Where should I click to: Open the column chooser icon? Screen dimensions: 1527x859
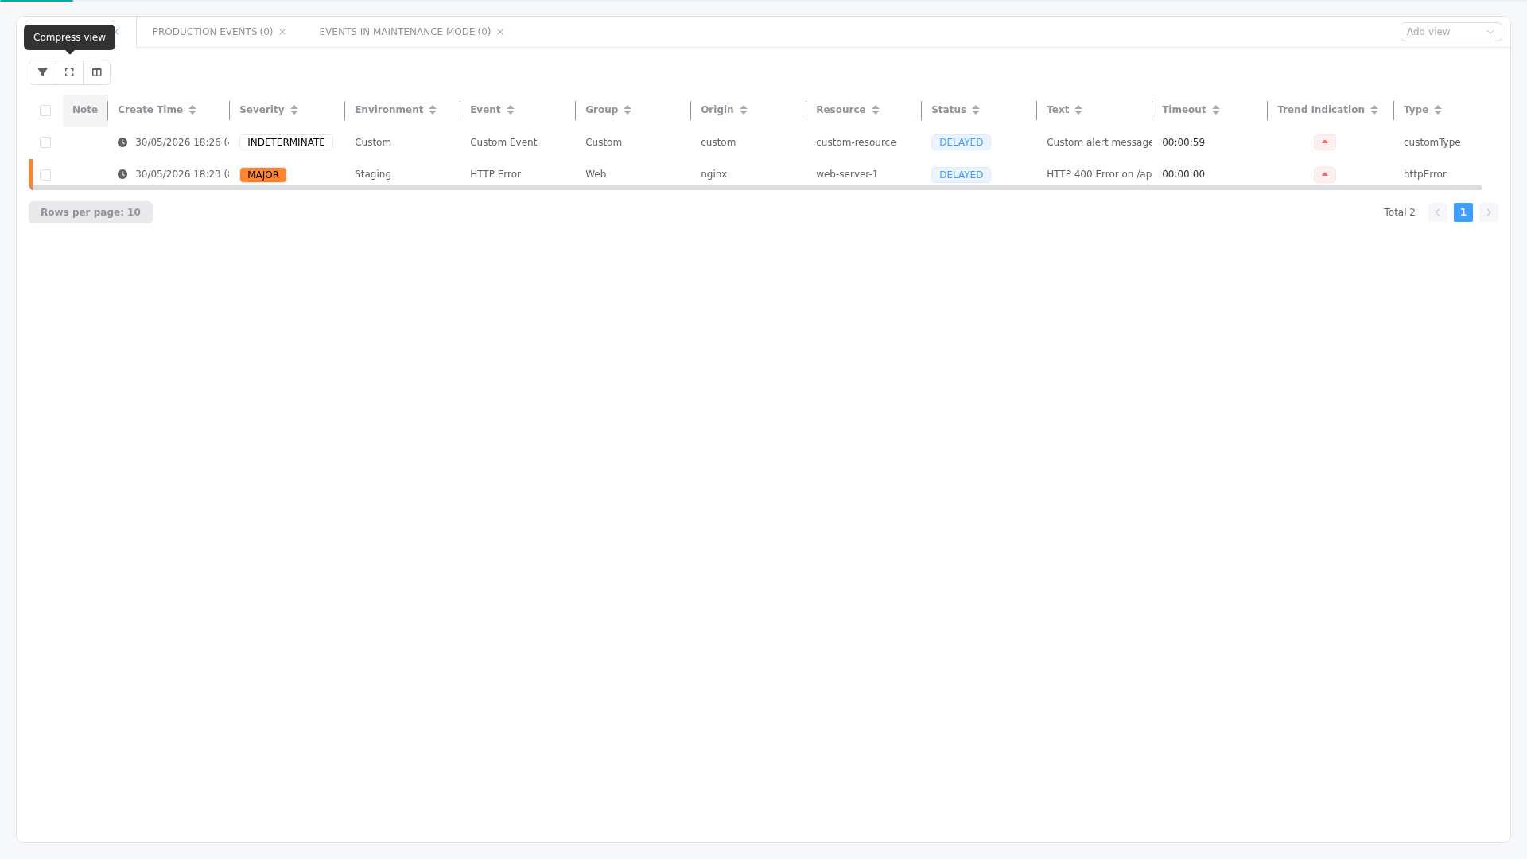click(97, 72)
